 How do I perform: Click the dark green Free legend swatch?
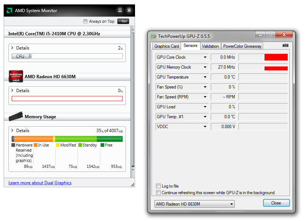coord(102,145)
